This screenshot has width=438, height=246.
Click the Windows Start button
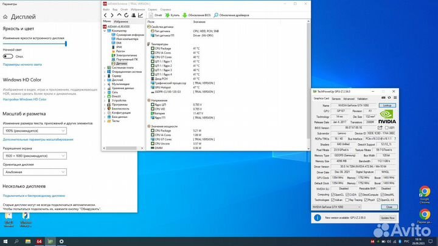click(x=5, y=241)
